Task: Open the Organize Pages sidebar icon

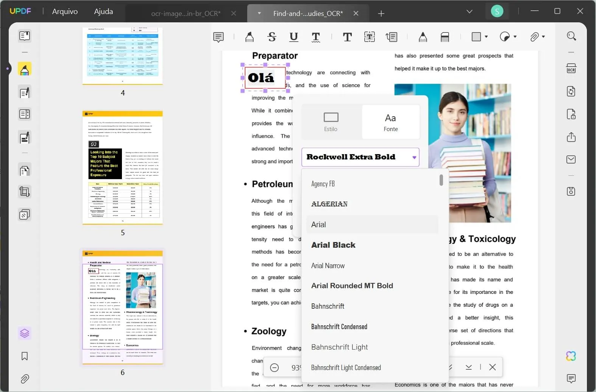Action: 25,170
